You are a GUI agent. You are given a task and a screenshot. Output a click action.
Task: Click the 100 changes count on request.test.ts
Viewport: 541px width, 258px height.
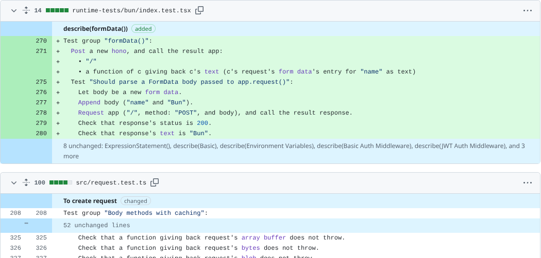coord(40,182)
